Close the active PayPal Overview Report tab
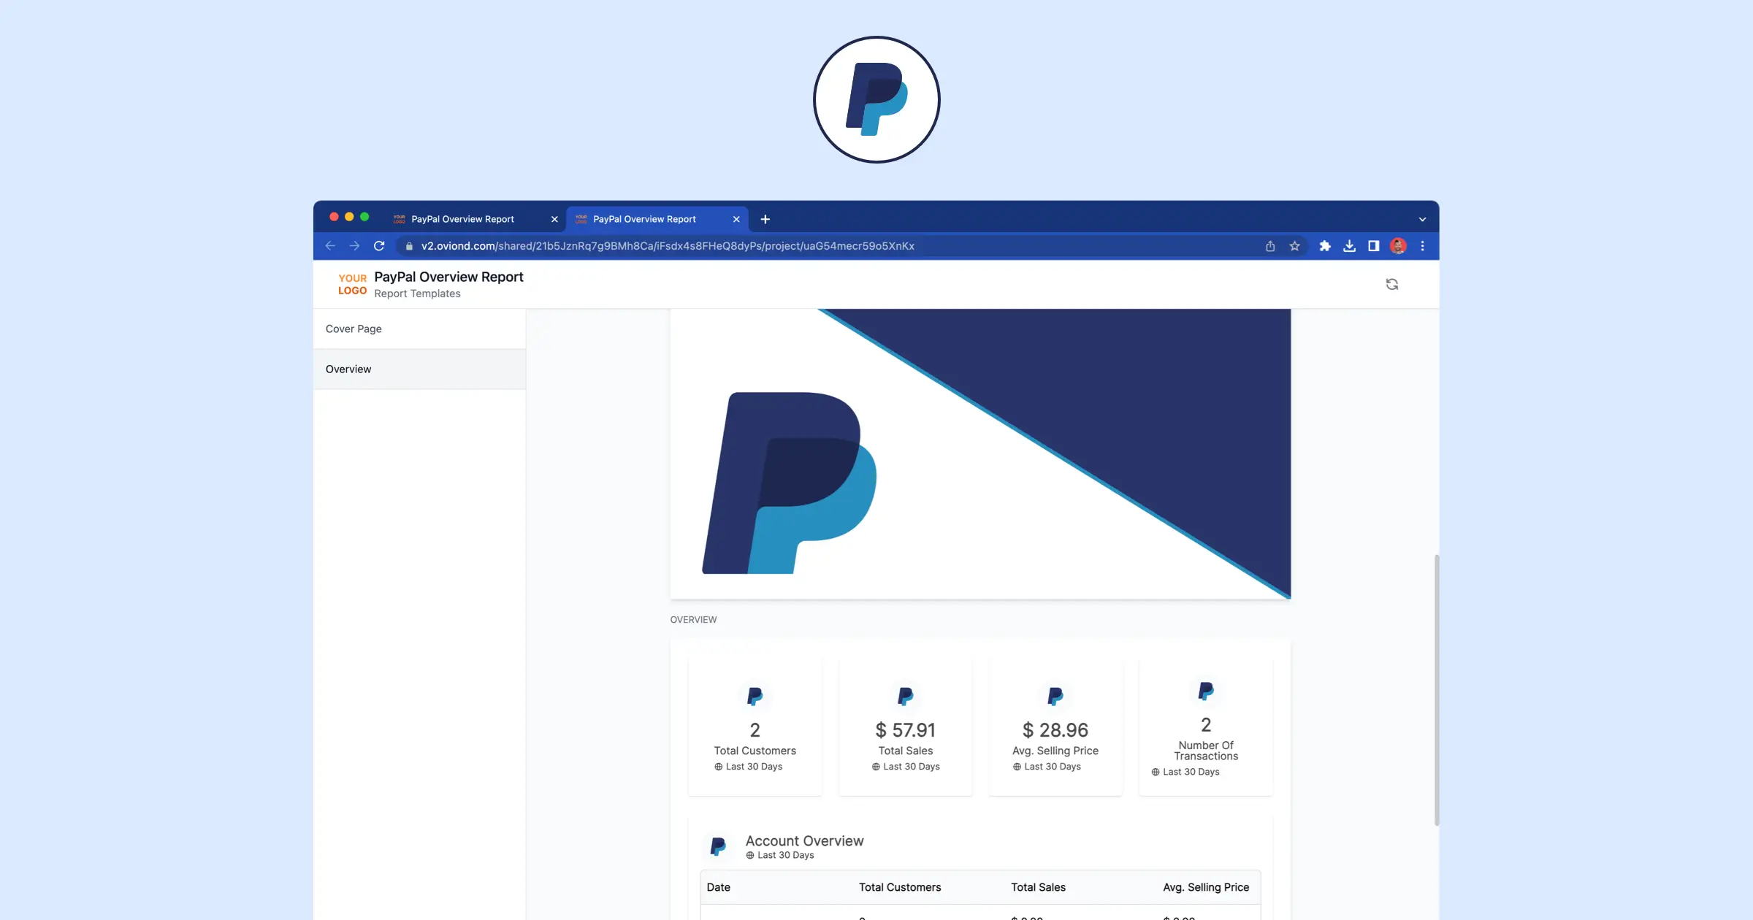 (x=736, y=219)
